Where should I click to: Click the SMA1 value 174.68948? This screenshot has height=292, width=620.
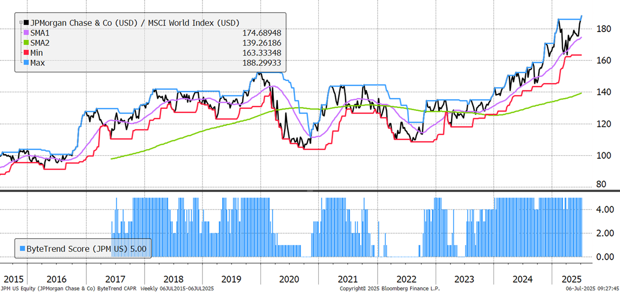point(261,33)
